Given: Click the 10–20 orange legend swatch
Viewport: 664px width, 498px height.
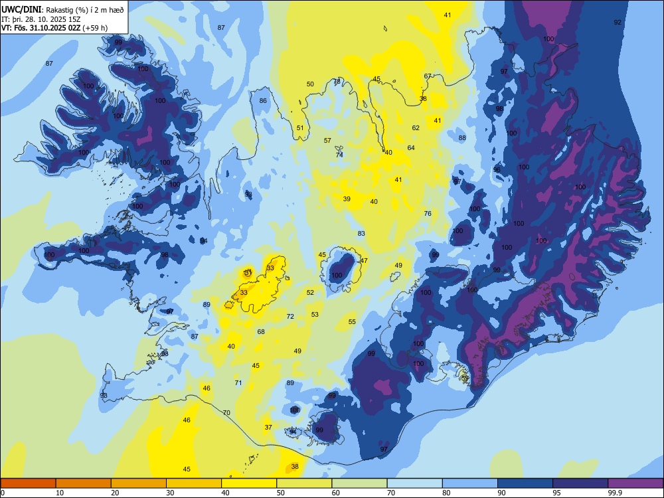Looking at the screenshot, I should (84, 483).
